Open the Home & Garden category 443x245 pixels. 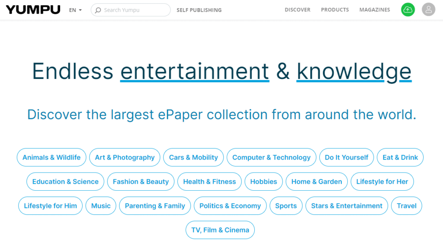[317, 182]
